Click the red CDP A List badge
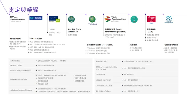 pos(151,20)
